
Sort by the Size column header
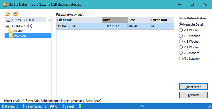(139, 20)
